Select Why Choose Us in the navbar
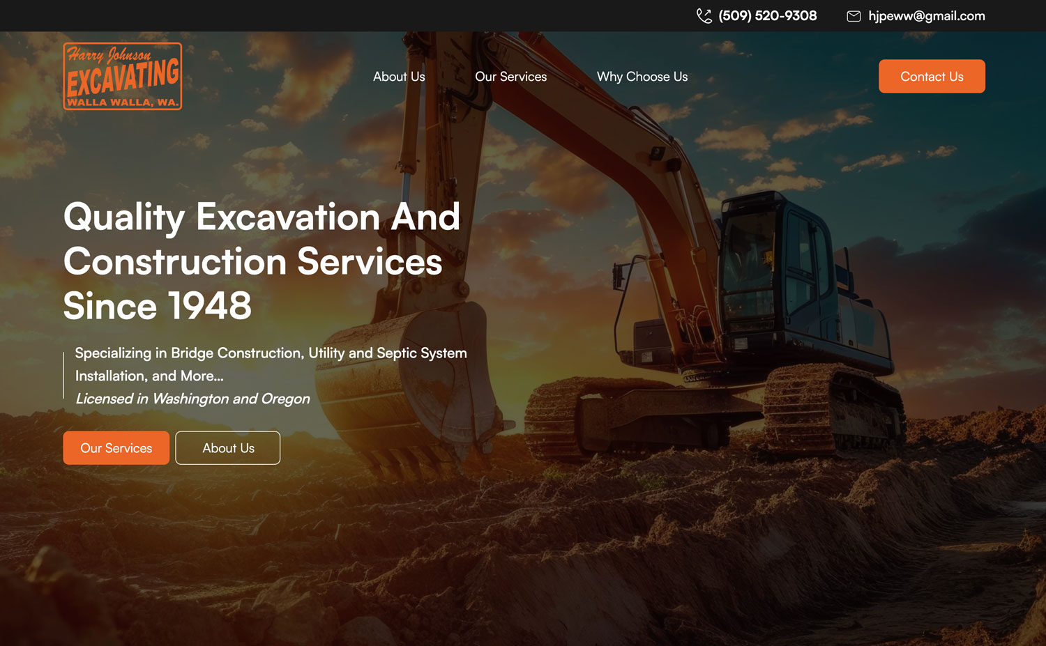This screenshot has height=646, width=1046. click(642, 77)
